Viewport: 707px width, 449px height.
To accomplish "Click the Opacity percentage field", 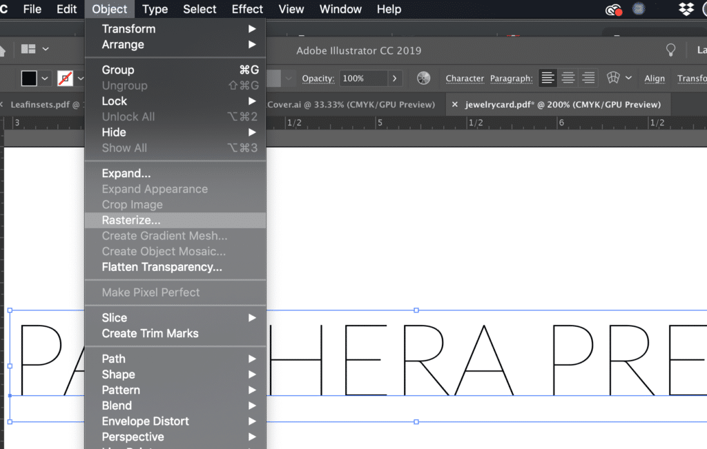I will tap(363, 79).
